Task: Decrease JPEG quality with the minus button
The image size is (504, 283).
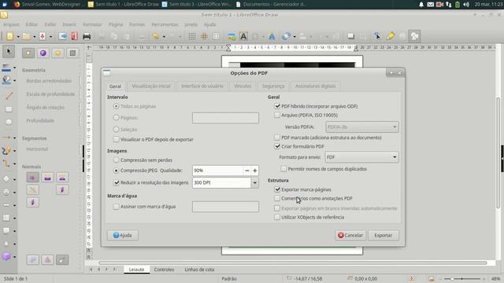Action: pos(246,171)
